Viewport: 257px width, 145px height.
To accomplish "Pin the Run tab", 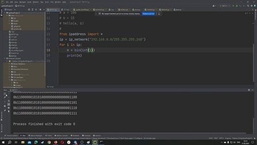I will tap(5, 110).
